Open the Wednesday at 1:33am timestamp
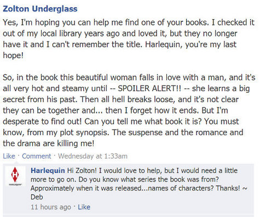 pos(93,156)
